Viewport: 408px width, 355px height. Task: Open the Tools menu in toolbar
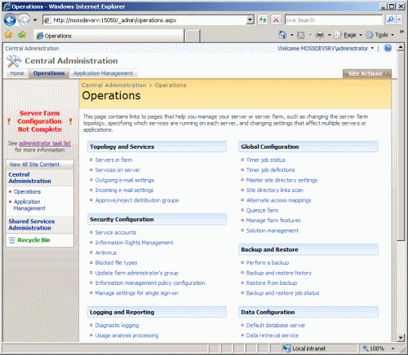point(379,35)
